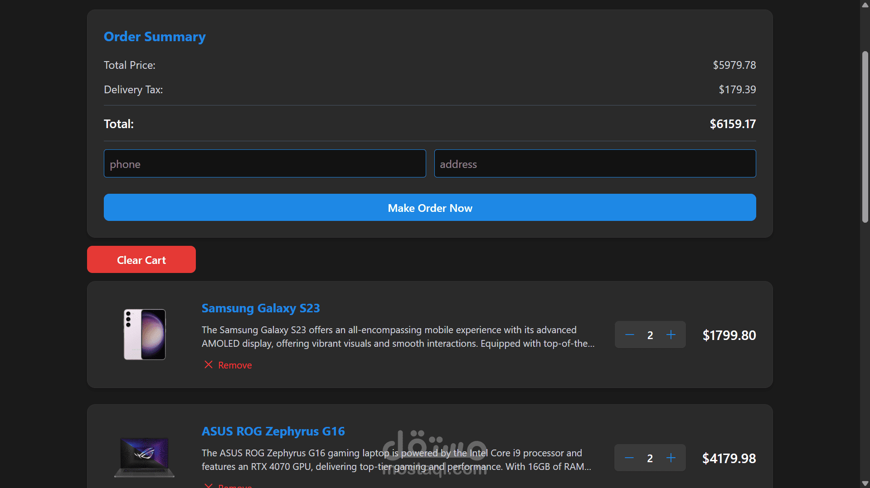Open the ASUS ROG Zephyrus G16 title
This screenshot has width=870, height=488.
tap(273, 431)
